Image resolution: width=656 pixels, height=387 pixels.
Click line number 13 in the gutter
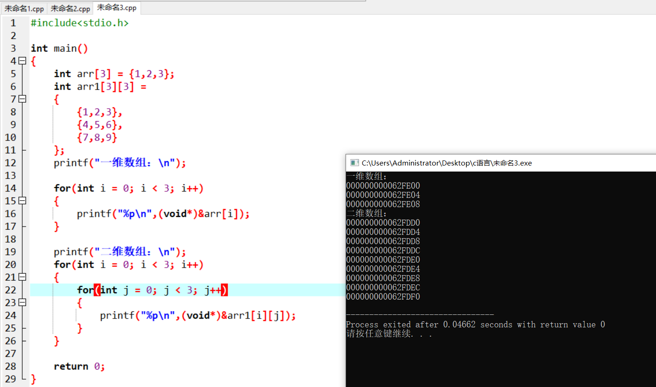coord(10,175)
